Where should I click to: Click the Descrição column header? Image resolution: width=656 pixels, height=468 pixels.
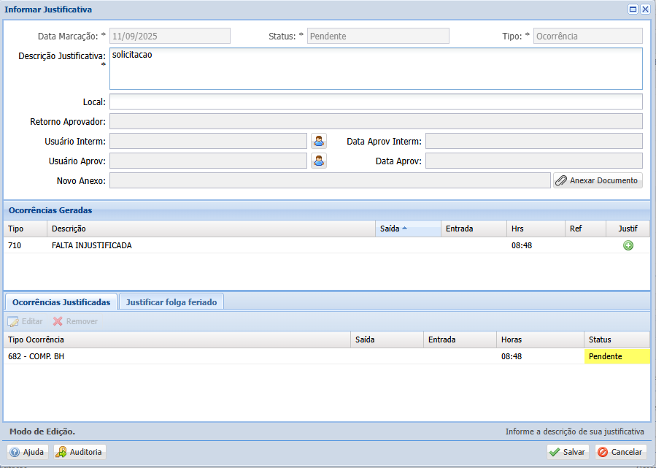[212, 229]
